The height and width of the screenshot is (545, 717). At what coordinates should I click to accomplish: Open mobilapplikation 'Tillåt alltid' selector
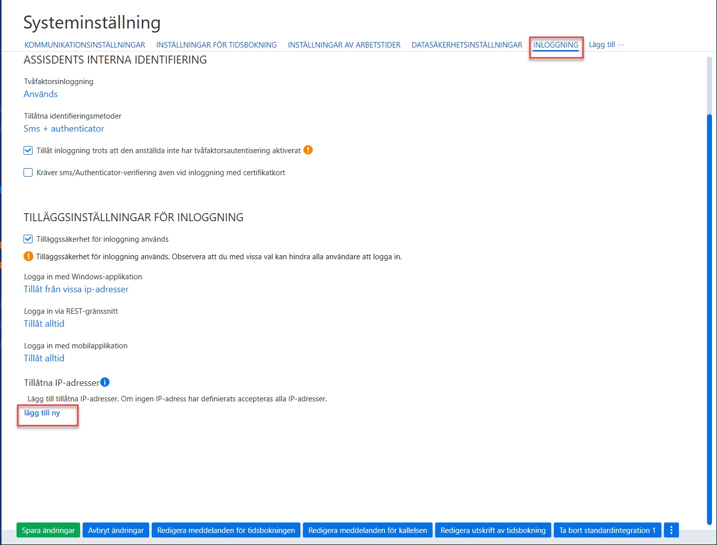(x=44, y=358)
